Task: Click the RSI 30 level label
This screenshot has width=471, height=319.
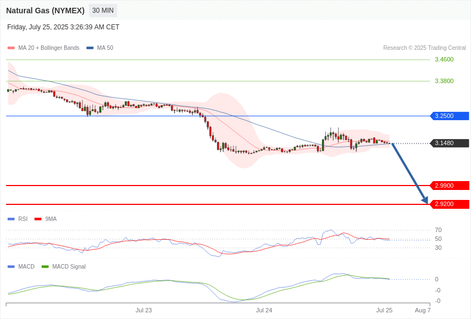Action: click(438, 248)
